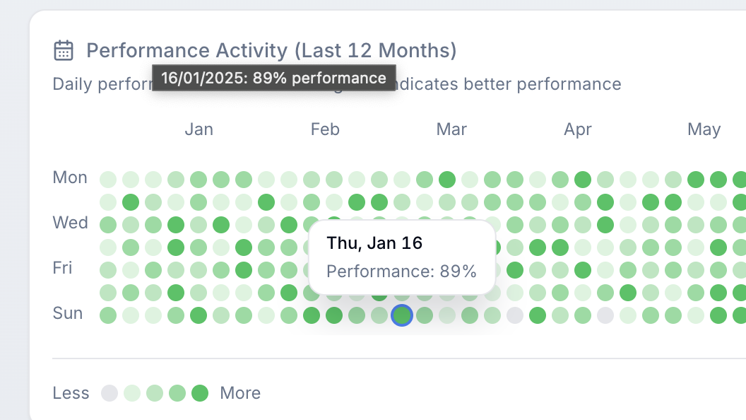
Task: Click the calendar icon beside Performance Activity title
Action: (x=64, y=51)
